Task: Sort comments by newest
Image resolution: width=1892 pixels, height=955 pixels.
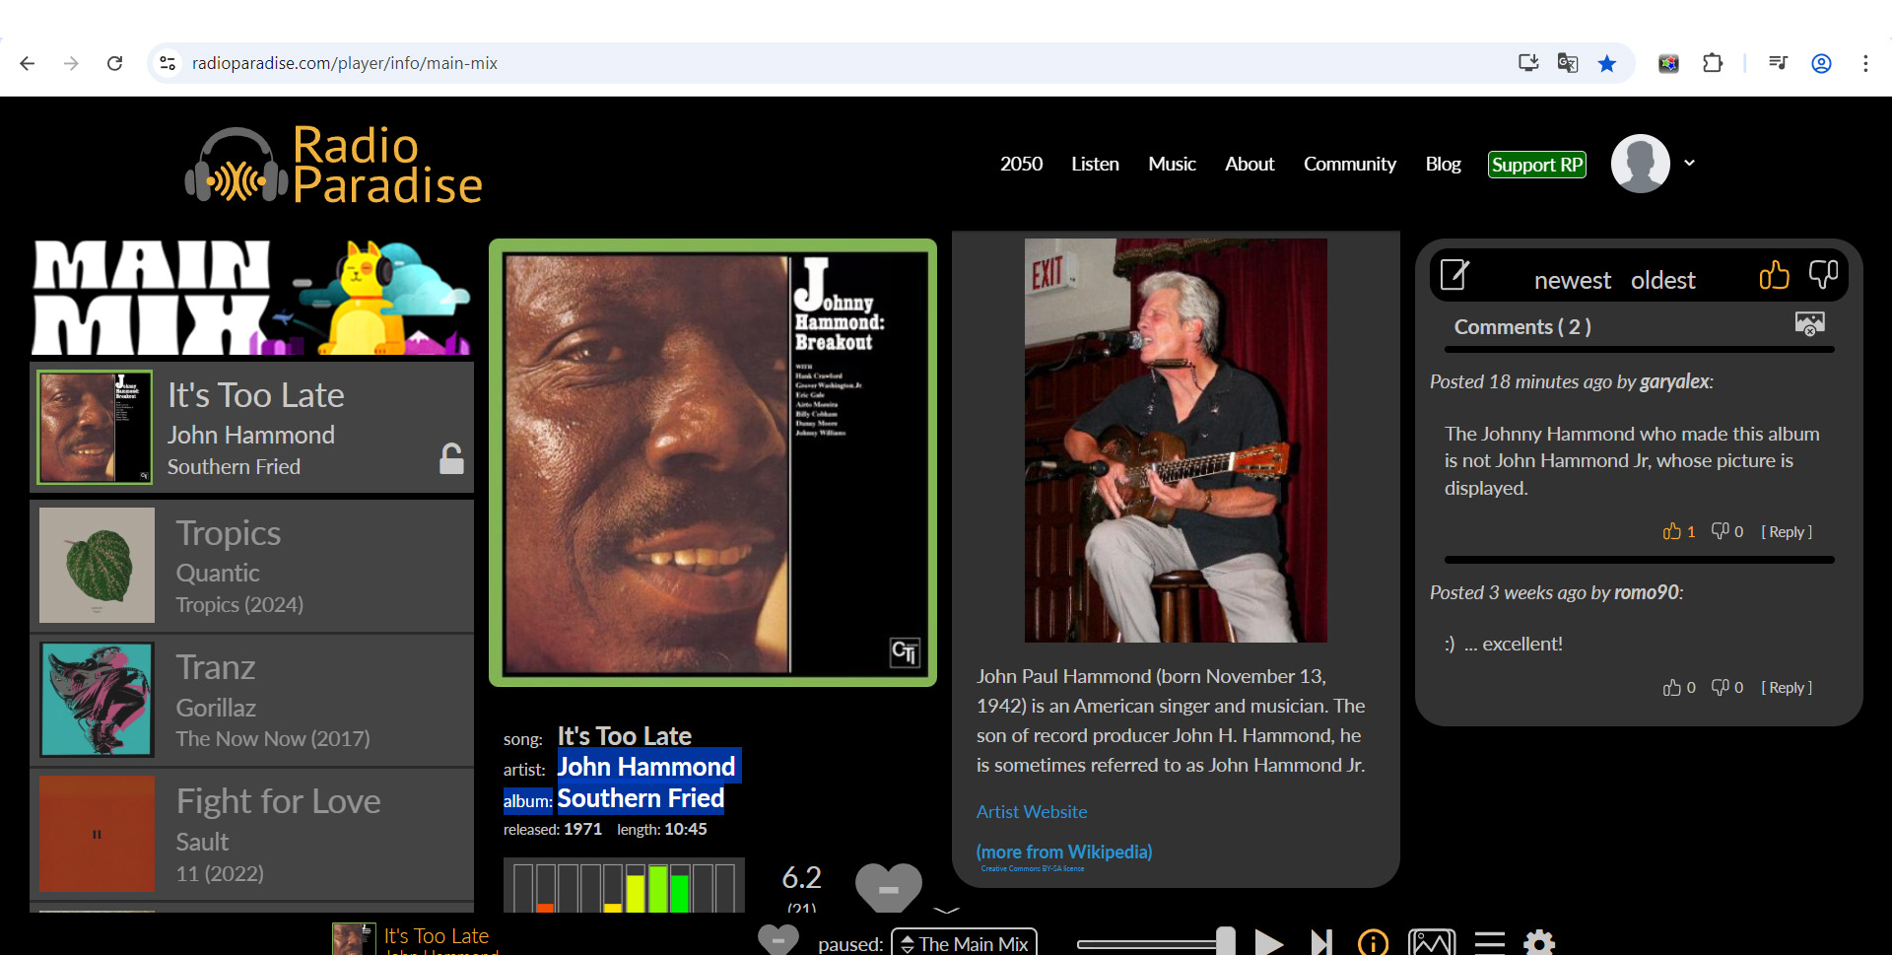Action: 1572,280
